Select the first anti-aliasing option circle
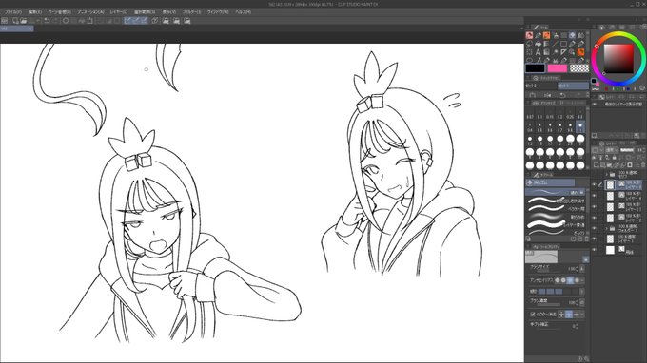The width and height of the screenshot is (647, 363). pos(558,280)
